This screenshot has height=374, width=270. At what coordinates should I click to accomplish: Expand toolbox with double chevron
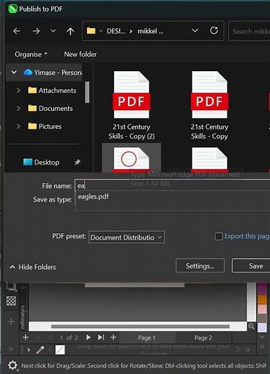pyautogui.click(x=11, y=349)
